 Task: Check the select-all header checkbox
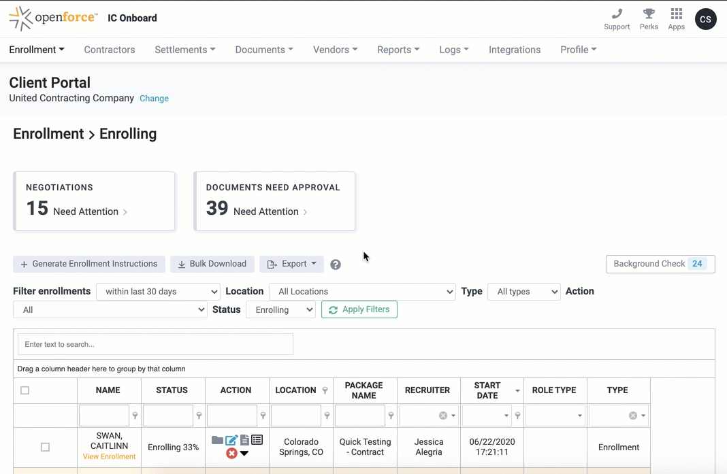[x=25, y=390]
